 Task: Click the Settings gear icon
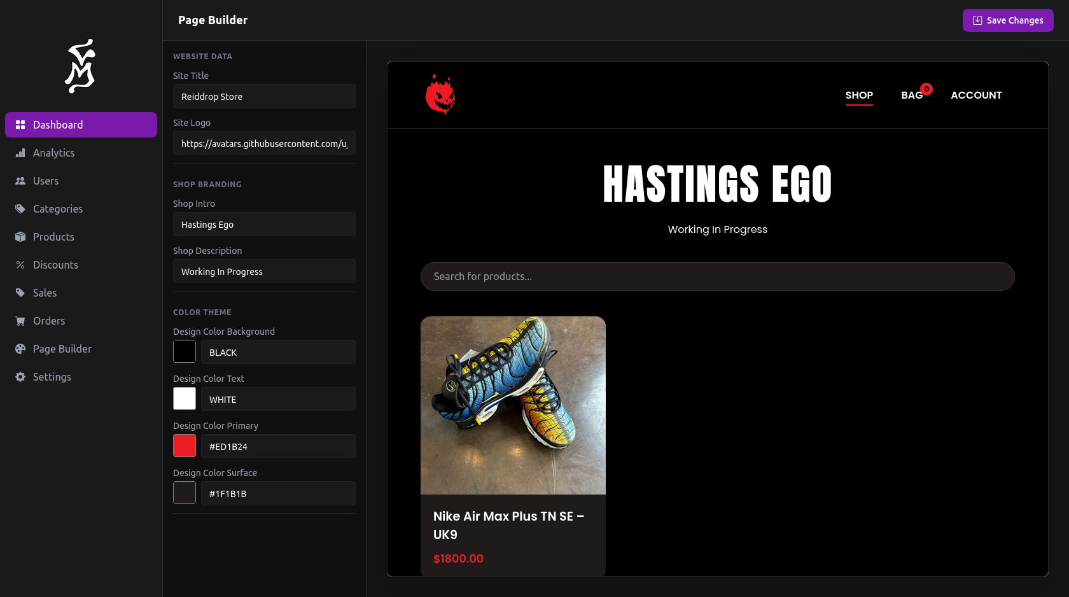20,377
